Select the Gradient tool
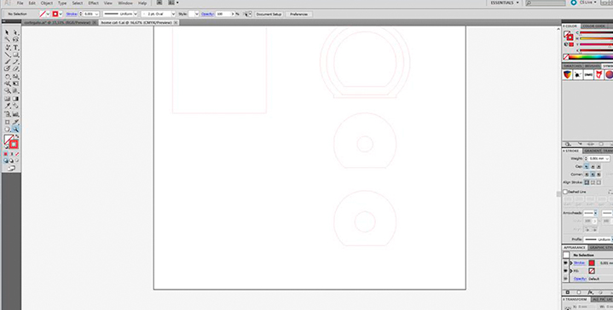The height and width of the screenshot is (310, 613). (15, 99)
